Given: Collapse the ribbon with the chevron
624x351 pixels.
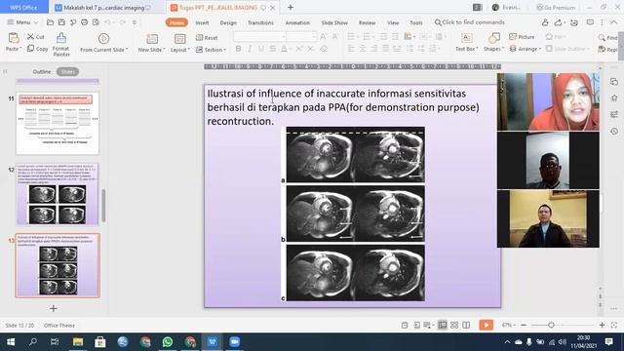Looking at the screenshot, I should coord(615,22).
